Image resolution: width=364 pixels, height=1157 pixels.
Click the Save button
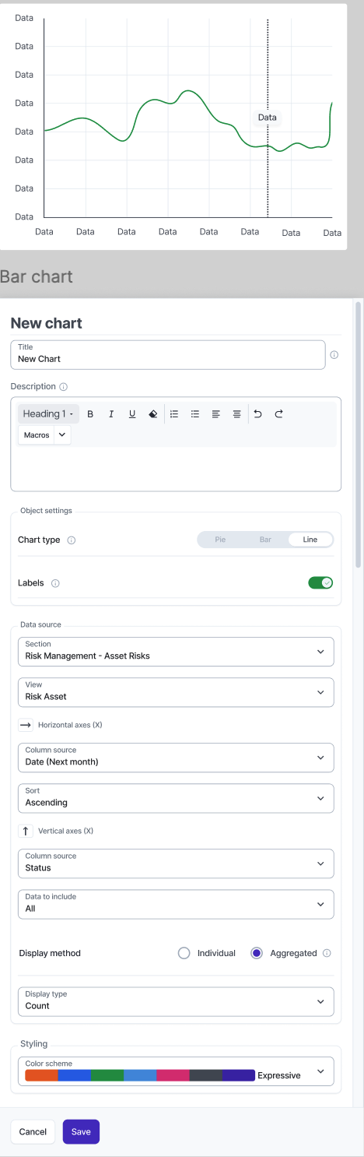(81, 1132)
